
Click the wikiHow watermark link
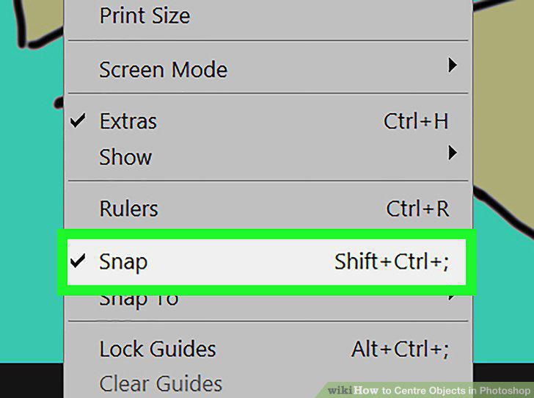click(429, 390)
